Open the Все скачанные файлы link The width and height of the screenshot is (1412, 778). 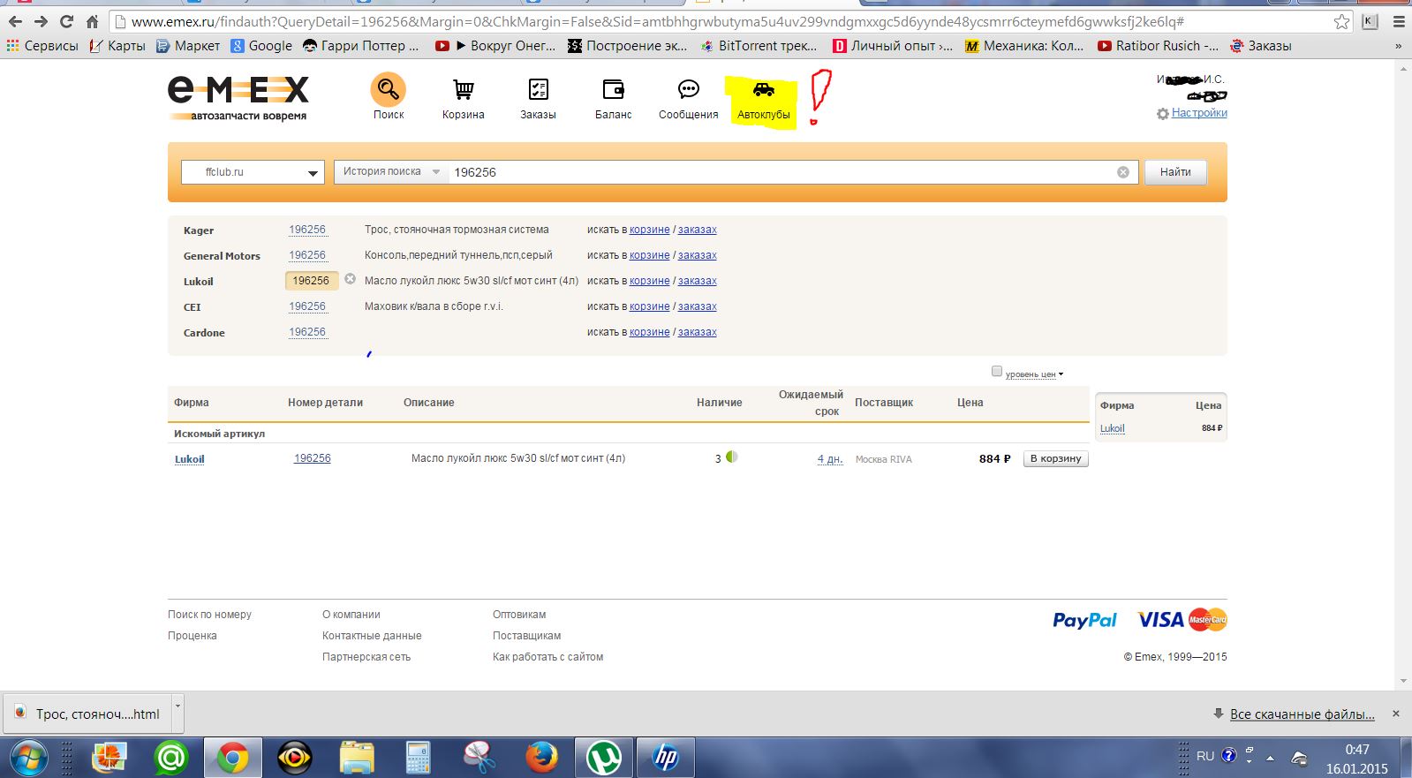pos(1302,714)
